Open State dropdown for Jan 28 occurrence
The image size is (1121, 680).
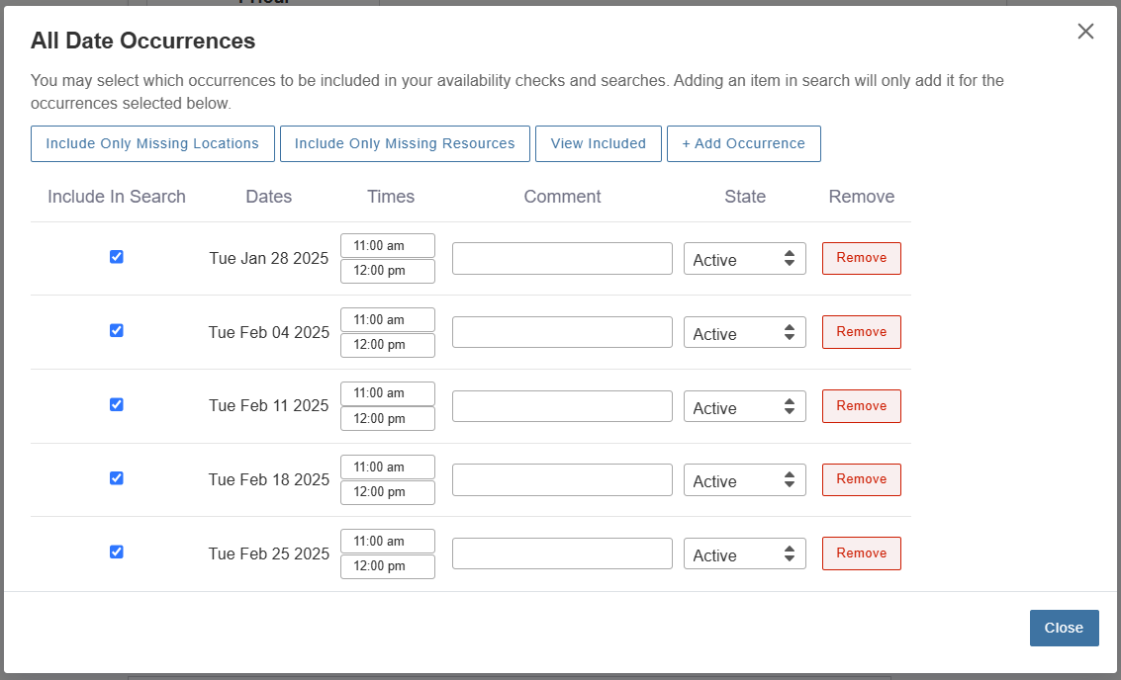click(x=744, y=259)
